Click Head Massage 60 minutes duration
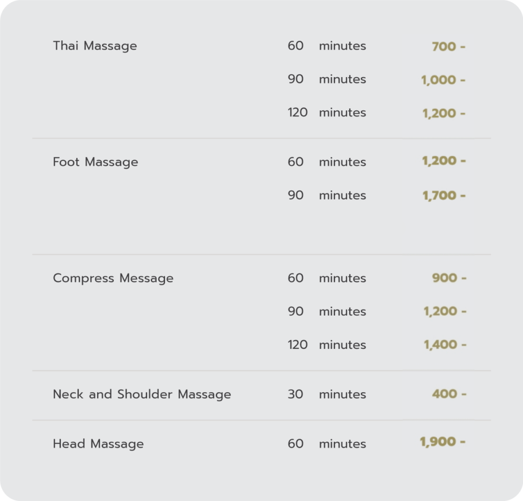Screen dimensions: 523x501 click(327, 444)
